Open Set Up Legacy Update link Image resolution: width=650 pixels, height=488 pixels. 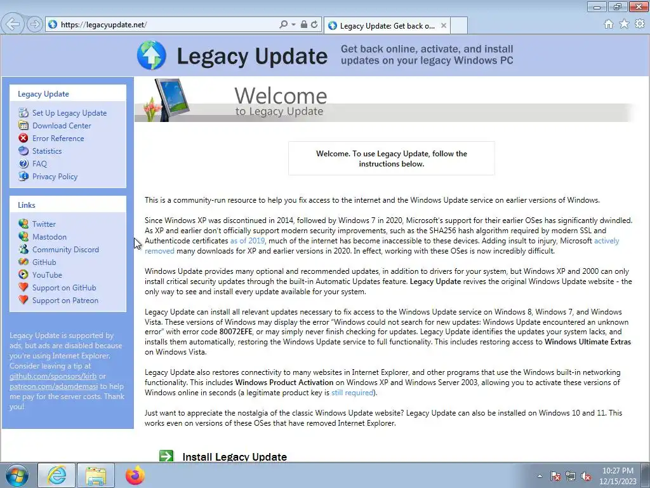pyautogui.click(x=69, y=113)
